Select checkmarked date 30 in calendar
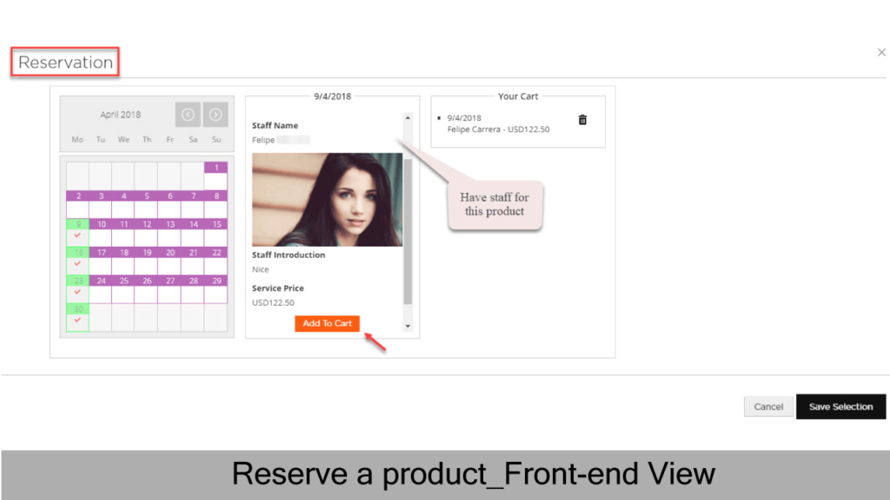The image size is (890, 500). 77,317
